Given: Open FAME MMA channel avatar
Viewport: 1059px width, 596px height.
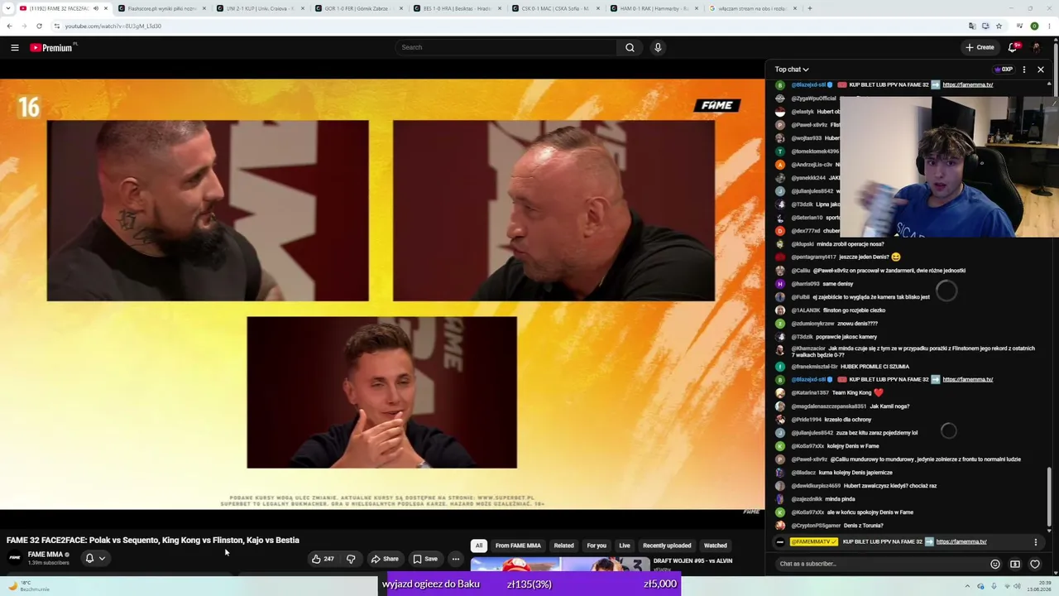Looking at the screenshot, I should (15, 558).
